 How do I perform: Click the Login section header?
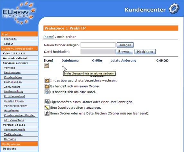19,34
